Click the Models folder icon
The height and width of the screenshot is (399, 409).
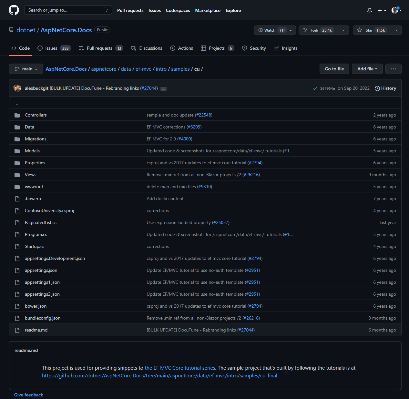pos(17,151)
